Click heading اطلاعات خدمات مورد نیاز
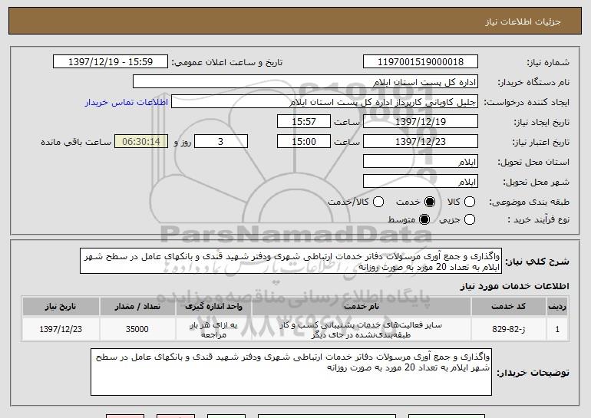Viewport: 591px width, 418px height. (x=514, y=286)
